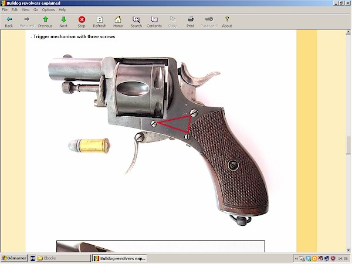Go to the Next page with green down arrow

[63, 19]
